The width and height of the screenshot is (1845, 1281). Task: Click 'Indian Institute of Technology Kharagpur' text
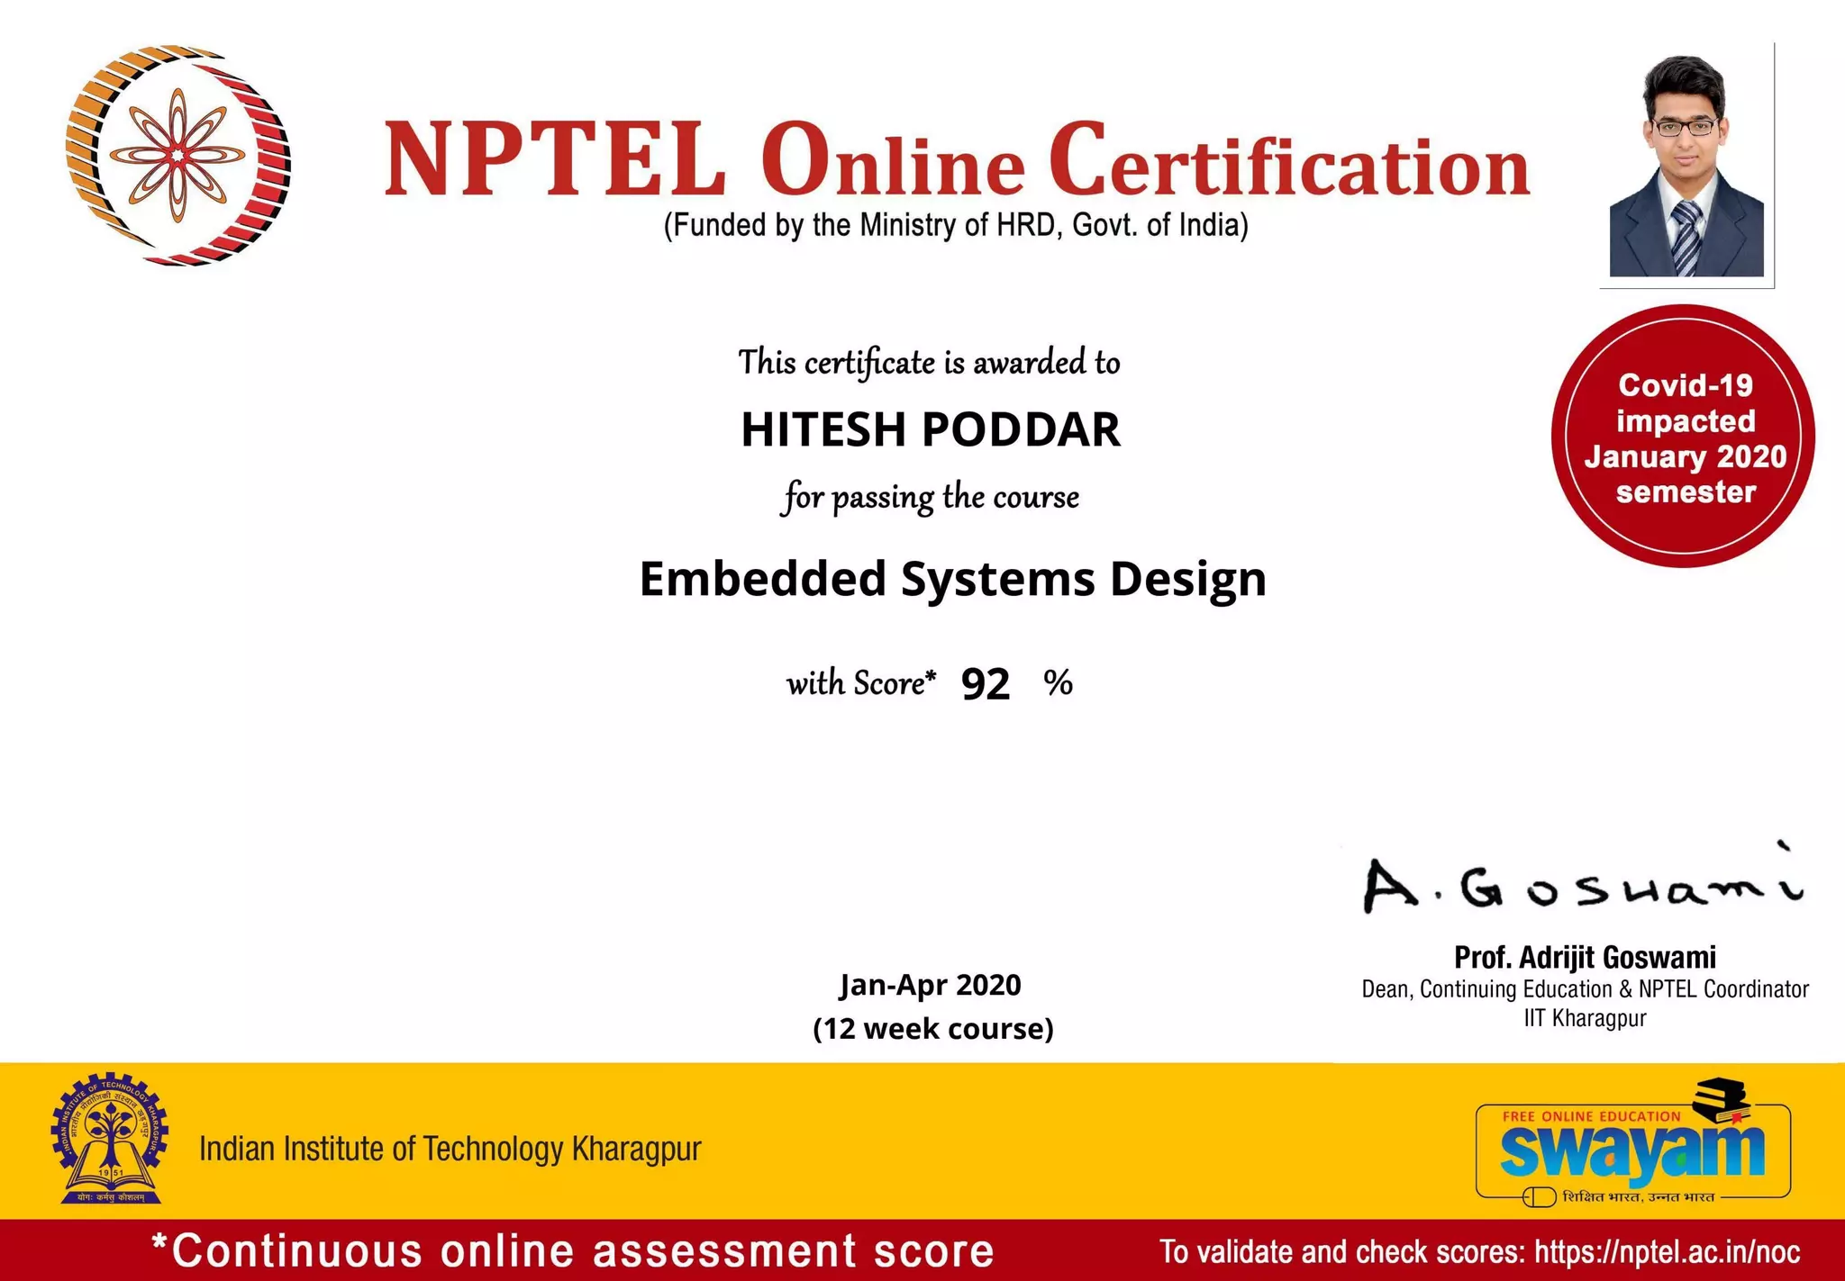click(450, 1150)
